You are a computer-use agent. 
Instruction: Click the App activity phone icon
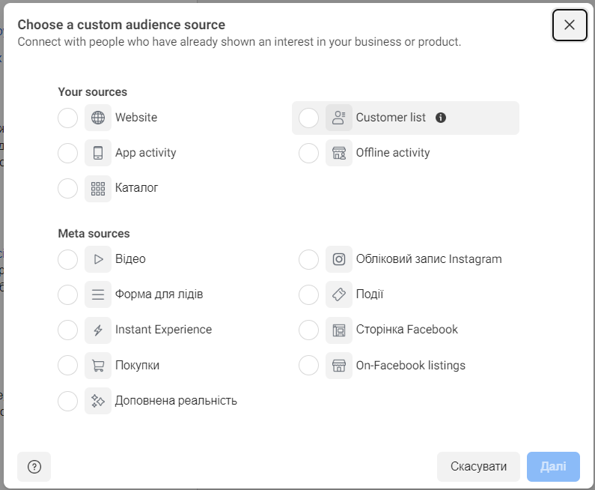coord(98,153)
